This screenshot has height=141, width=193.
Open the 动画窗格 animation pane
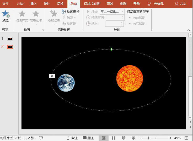(71, 12)
